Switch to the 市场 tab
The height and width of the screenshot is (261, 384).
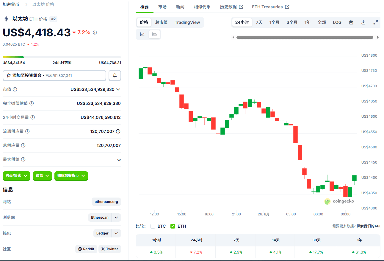(x=162, y=7)
